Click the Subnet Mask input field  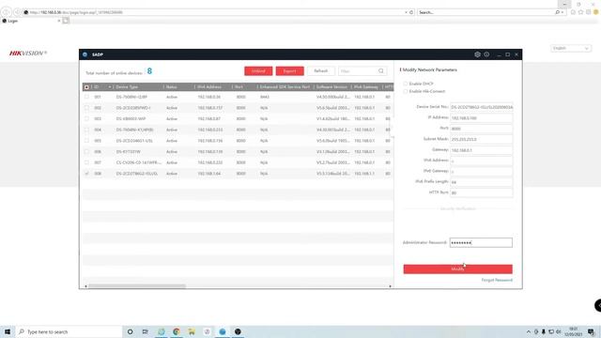(x=481, y=140)
